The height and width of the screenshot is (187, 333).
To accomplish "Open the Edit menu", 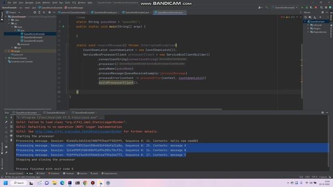I will (x=15, y=3).
